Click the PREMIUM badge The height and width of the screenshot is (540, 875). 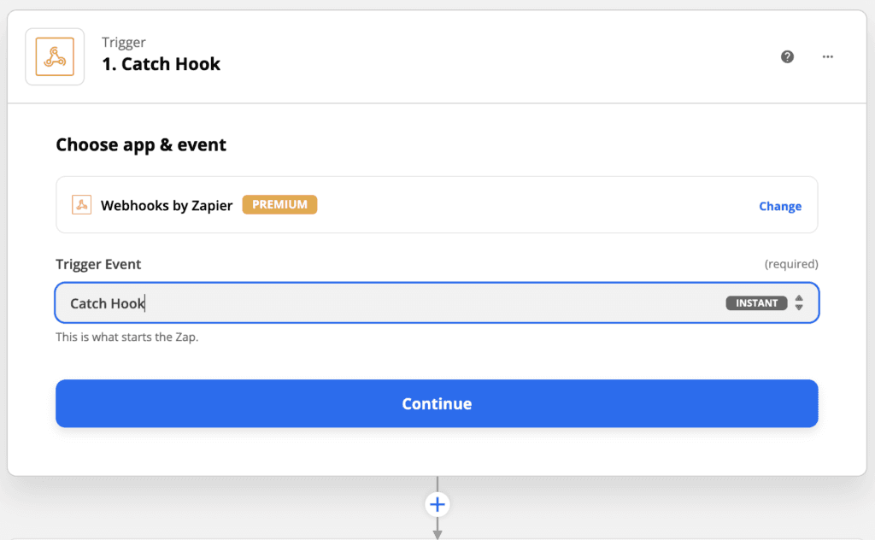pos(279,205)
